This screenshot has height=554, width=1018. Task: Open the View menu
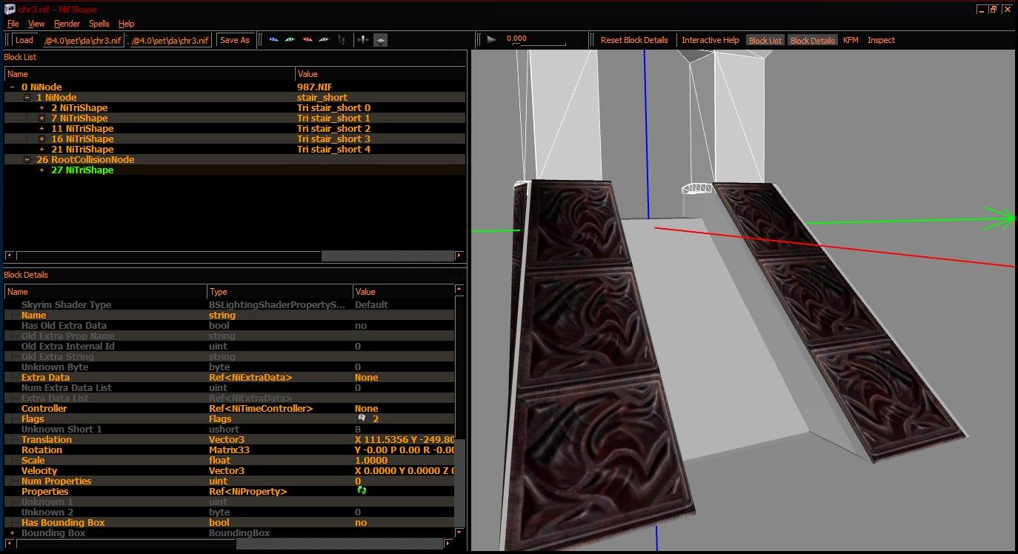[x=36, y=24]
